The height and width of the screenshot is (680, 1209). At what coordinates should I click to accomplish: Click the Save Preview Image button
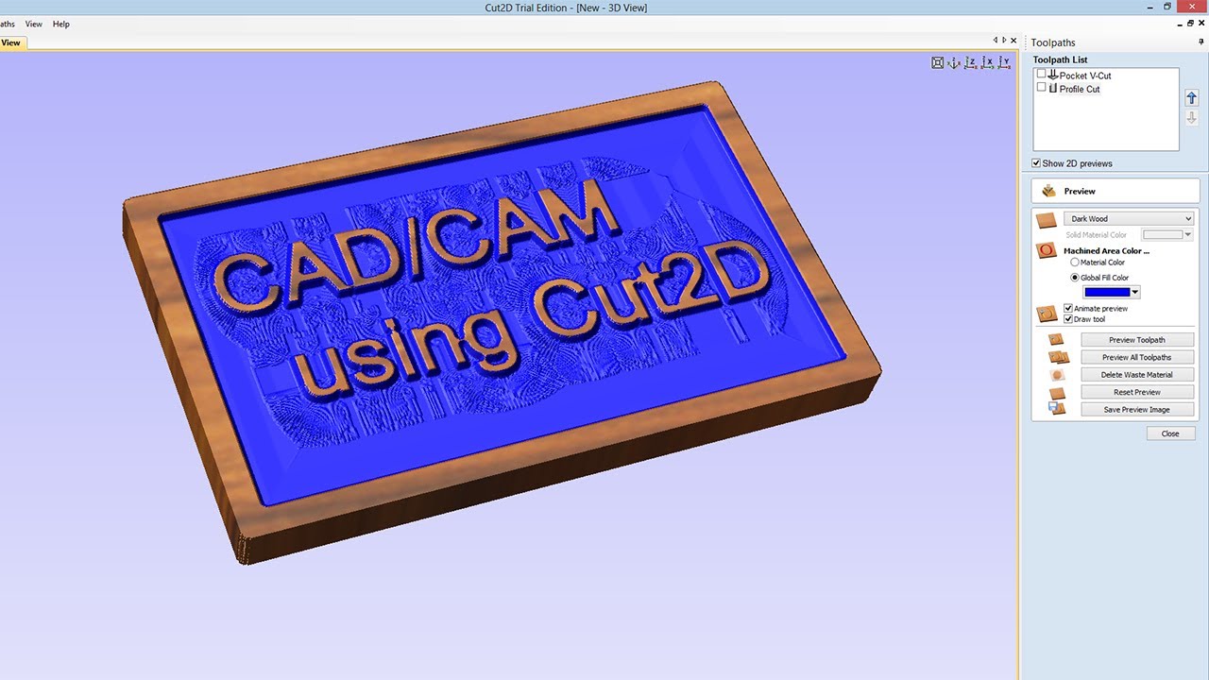click(x=1137, y=410)
